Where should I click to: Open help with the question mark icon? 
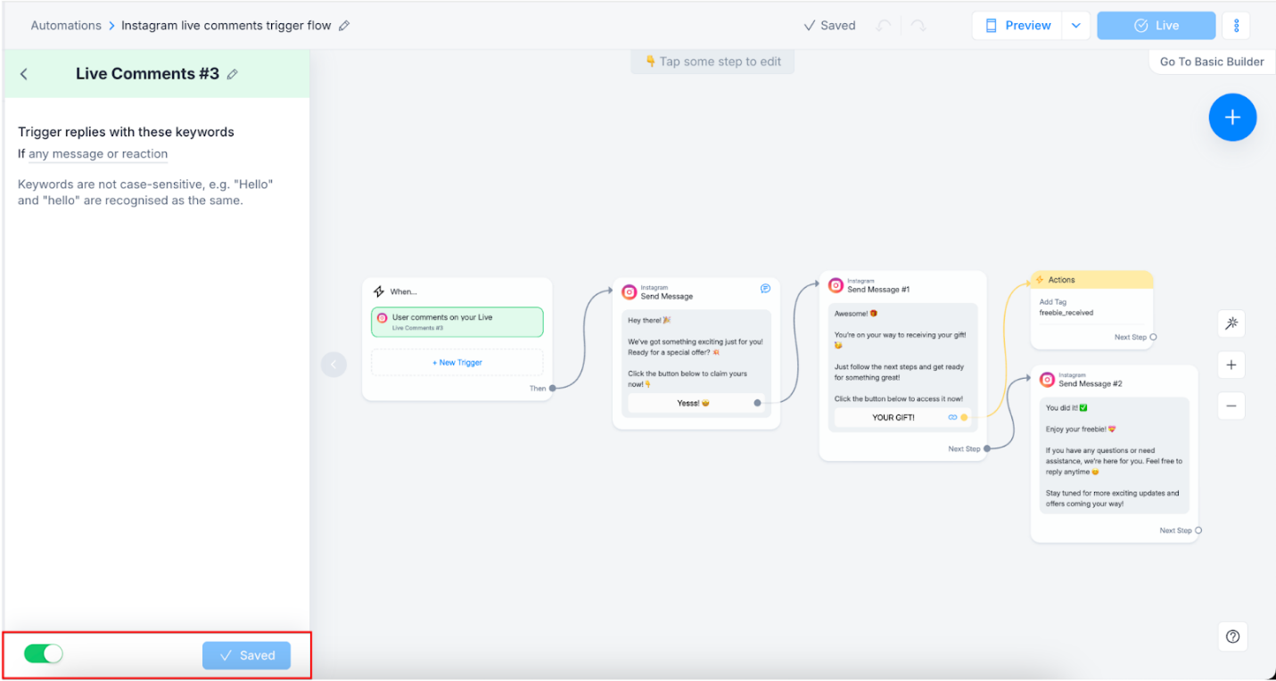tap(1232, 636)
